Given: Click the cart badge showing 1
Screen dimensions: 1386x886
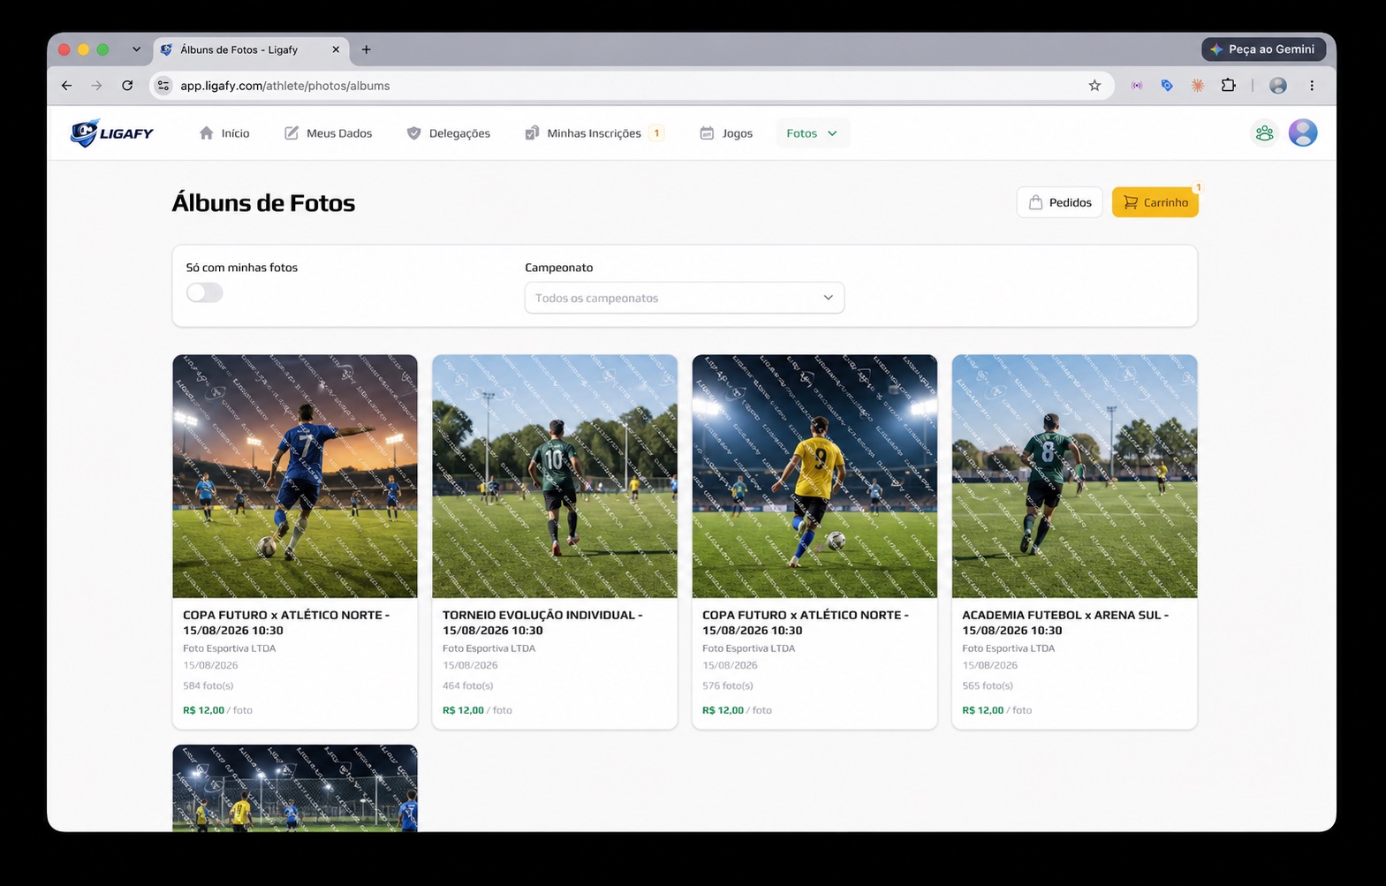Looking at the screenshot, I should point(1197,187).
